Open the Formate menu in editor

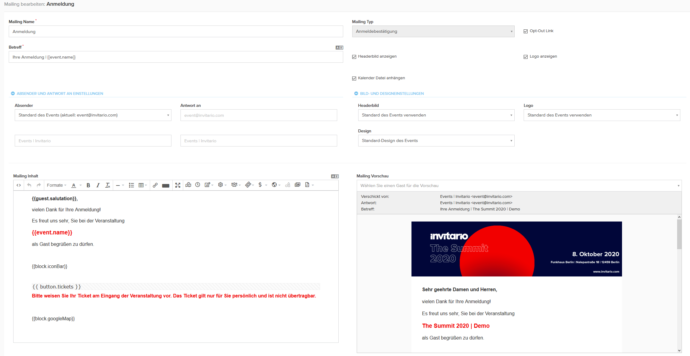tap(56, 185)
